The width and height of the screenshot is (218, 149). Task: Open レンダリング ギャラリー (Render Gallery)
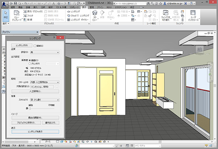point(78,19)
